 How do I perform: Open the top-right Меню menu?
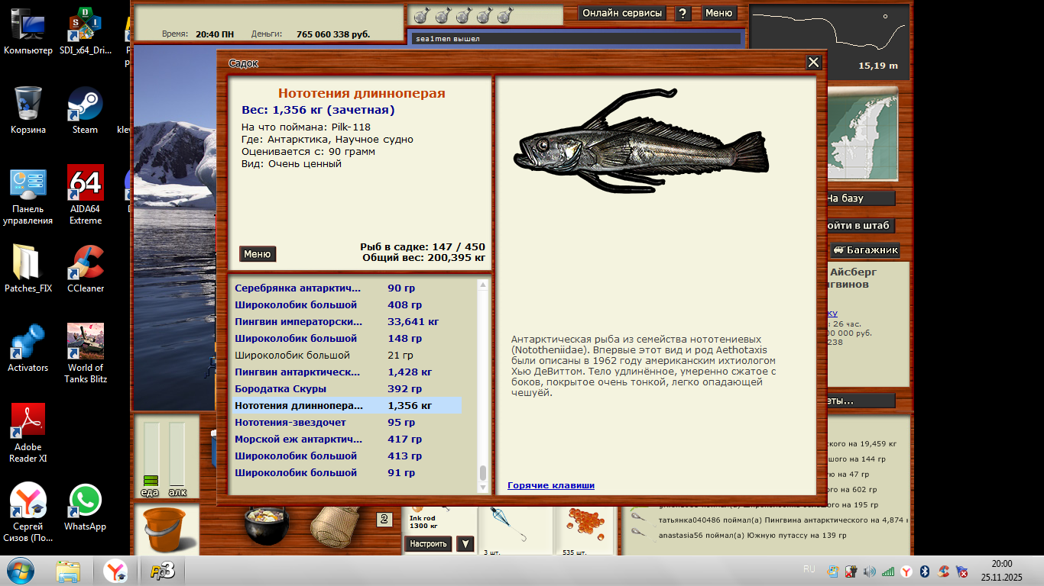coord(718,13)
